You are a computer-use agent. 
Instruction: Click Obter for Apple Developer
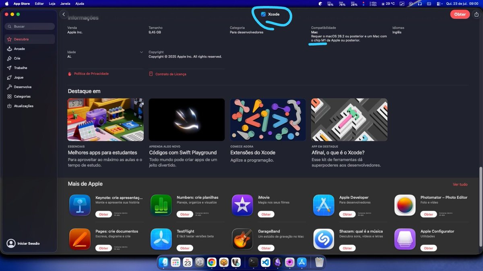tap(347, 214)
